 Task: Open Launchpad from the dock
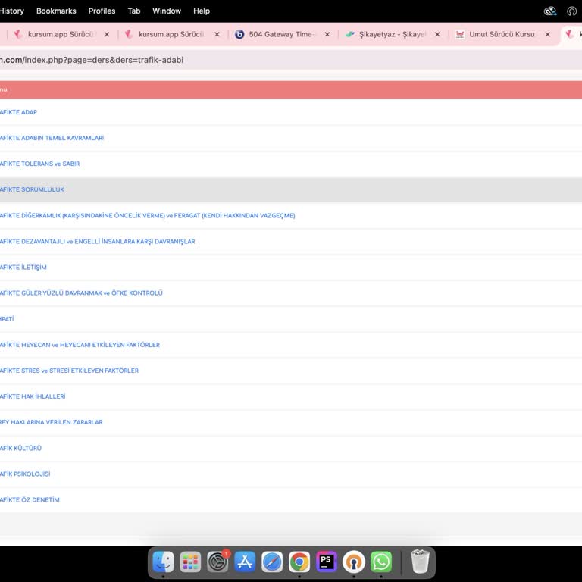[x=190, y=562]
